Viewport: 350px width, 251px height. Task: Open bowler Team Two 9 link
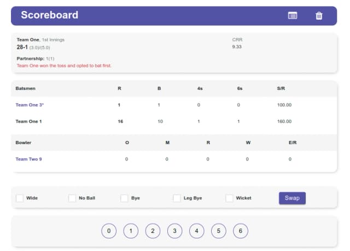coord(28,159)
